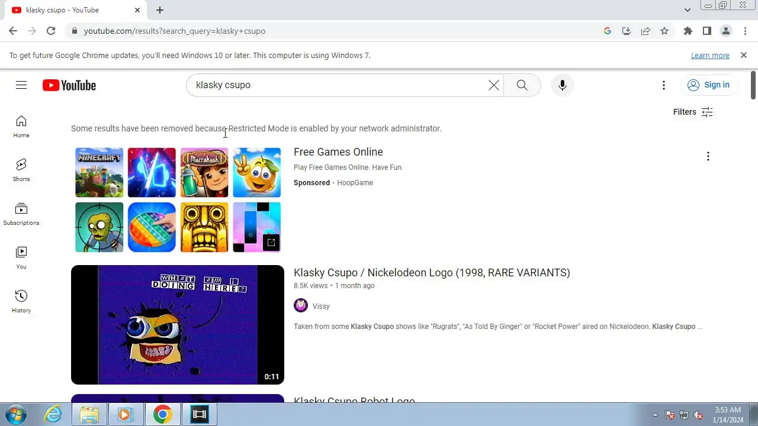Click the Chrome taskbar icon
The width and height of the screenshot is (758, 426).
[162, 415]
